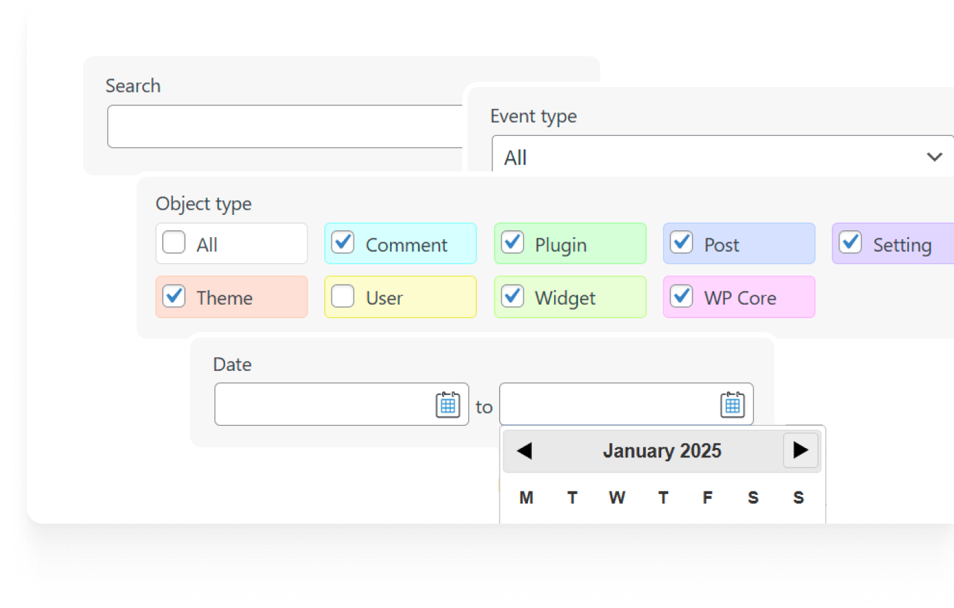Open the start date calendar picker icon
This screenshot has width=954, height=608.
(450, 404)
